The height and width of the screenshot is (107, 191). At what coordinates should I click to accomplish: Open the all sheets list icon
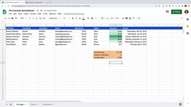coord(11,104)
